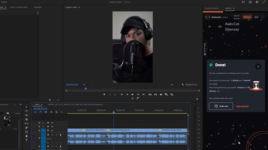Open the Comparison View button
The image size is (268, 150).
click(166, 95)
